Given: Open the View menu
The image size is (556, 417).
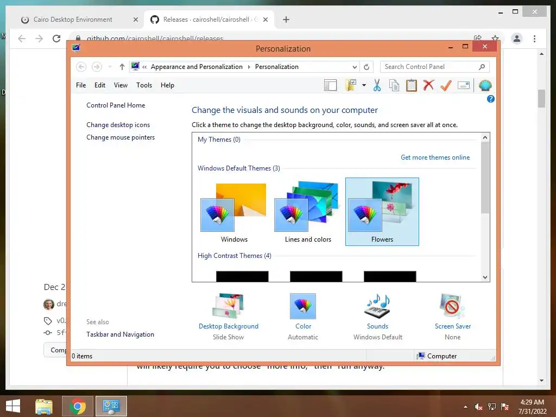Looking at the screenshot, I should (121, 85).
